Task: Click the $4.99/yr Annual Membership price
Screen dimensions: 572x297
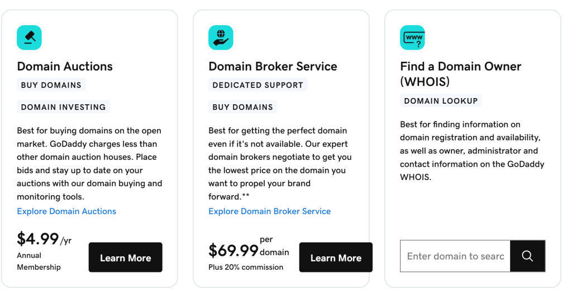Action: click(44, 251)
